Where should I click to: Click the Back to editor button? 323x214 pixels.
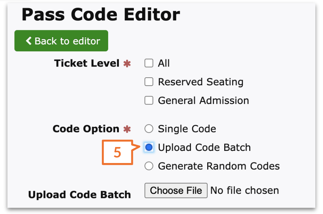pyautogui.click(x=61, y=41)
